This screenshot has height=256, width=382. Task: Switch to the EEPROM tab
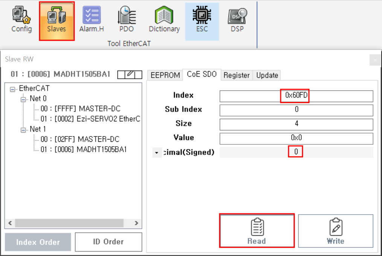click(165, 75)
